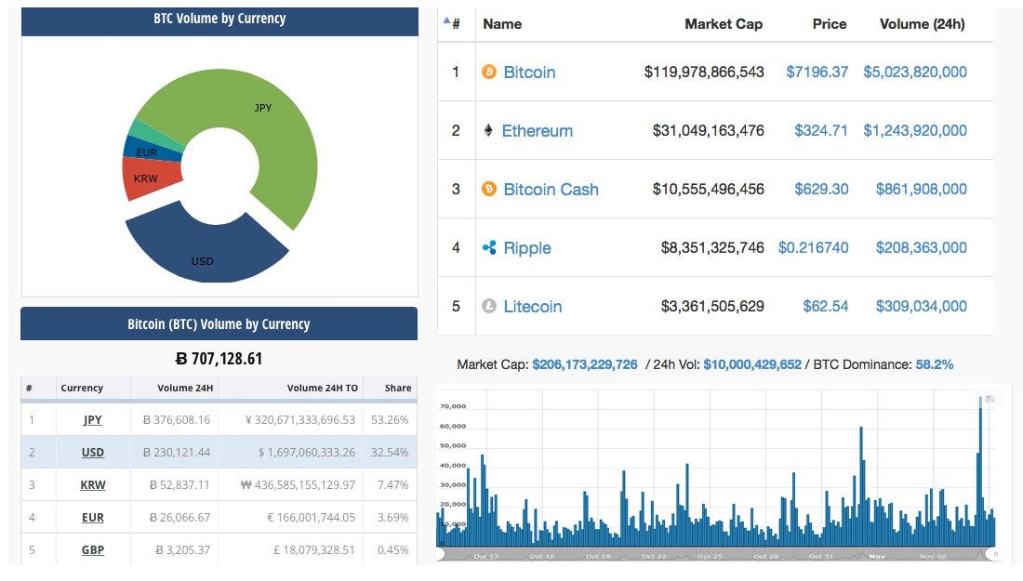1023x581 pixels.
Task: Click the Ripple logo icon
Action: [x=488, y=248]
